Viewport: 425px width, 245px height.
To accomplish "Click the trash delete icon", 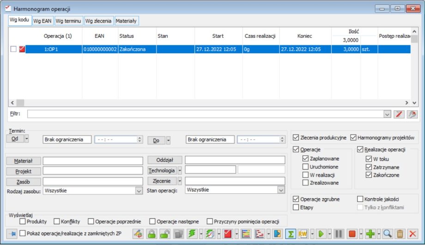I will (x=400, y=234).
